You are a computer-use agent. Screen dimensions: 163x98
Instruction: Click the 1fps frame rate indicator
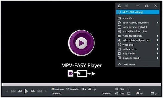[92, 89]
